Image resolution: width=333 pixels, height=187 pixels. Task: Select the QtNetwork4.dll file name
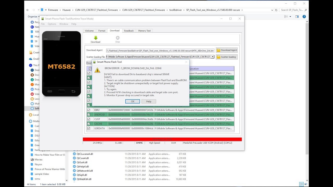(85, 171)
